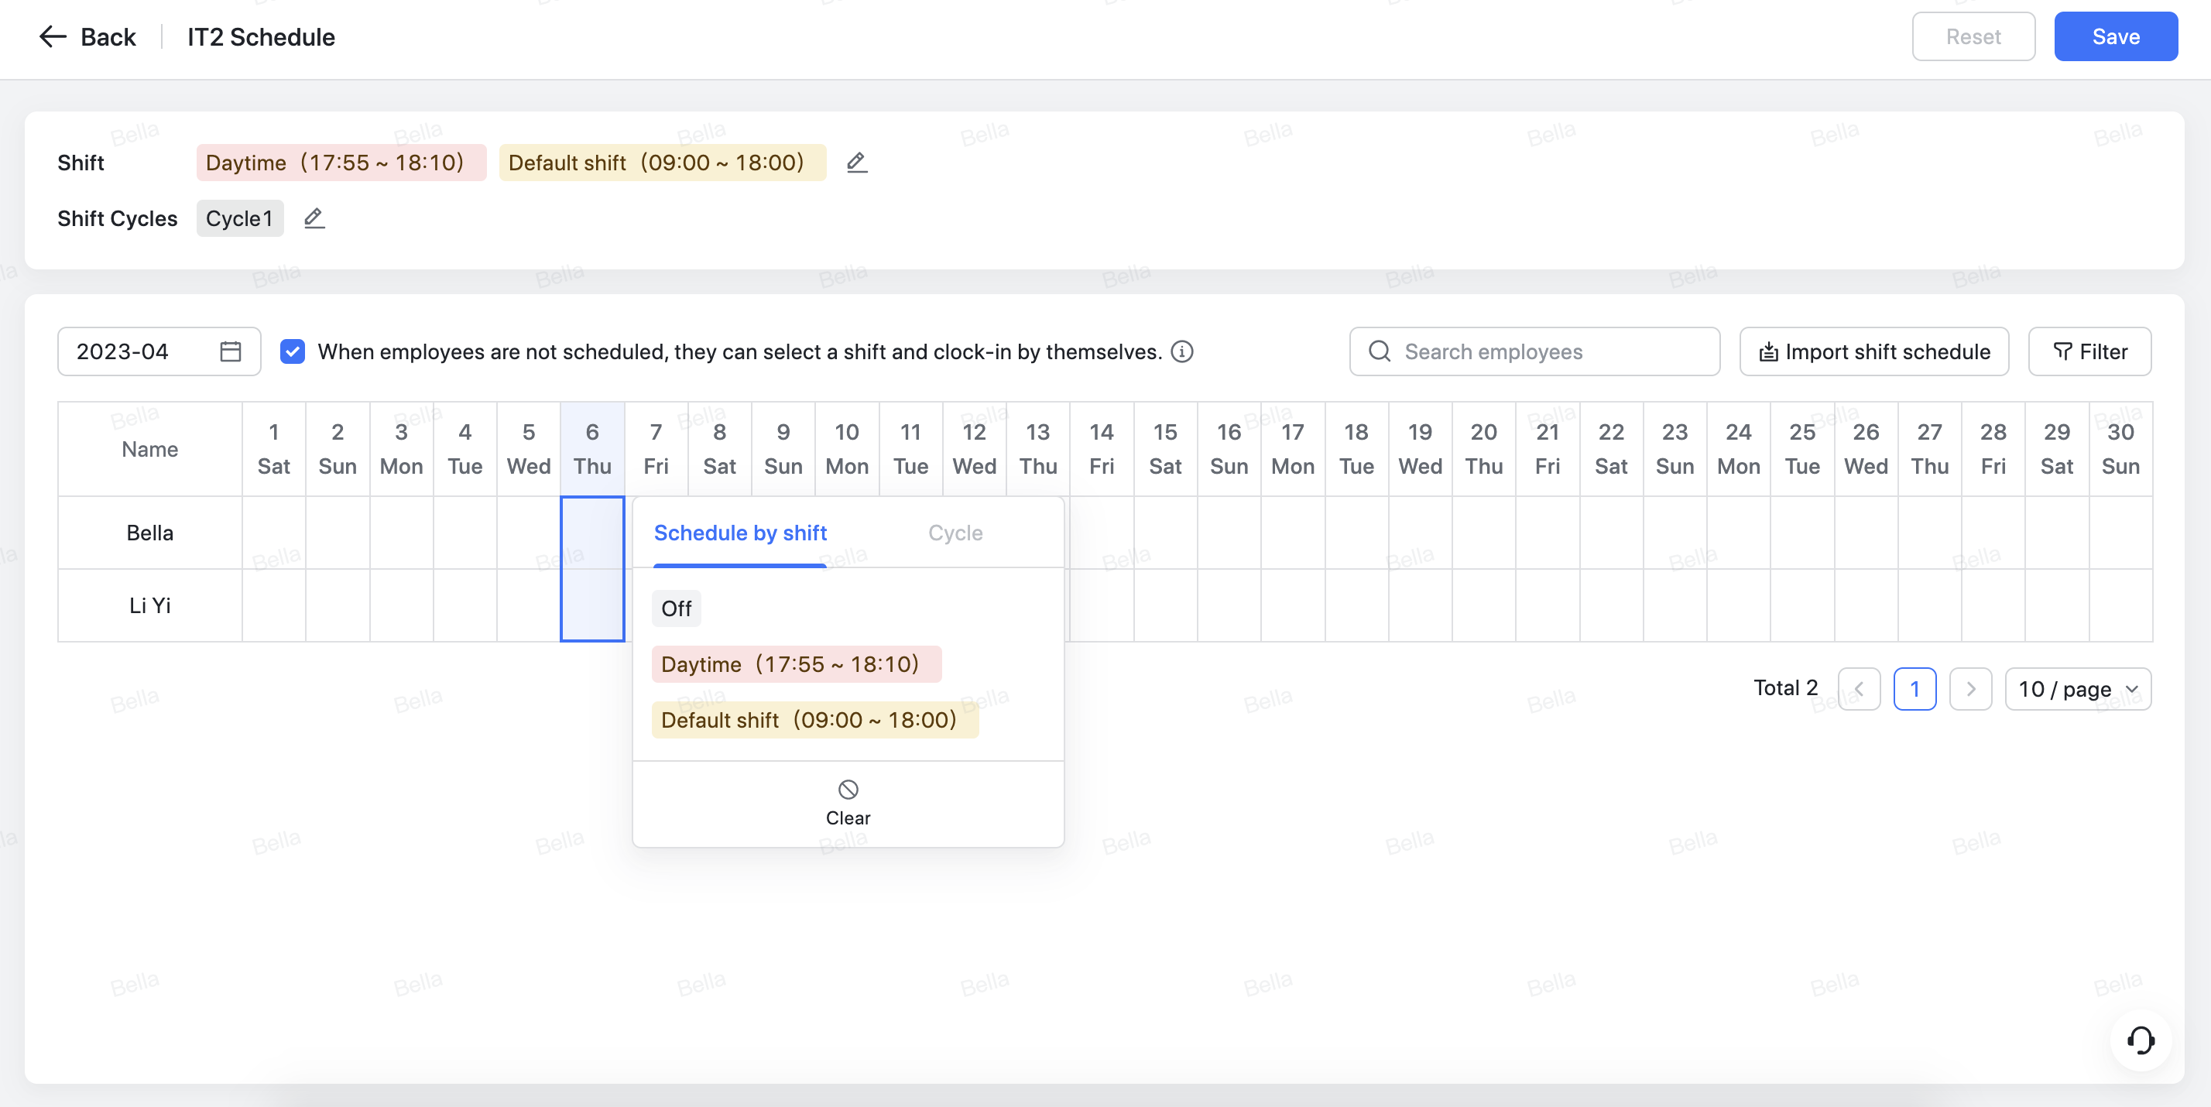
Task: Switch to the Cycle tab
Action: point(955,533)
